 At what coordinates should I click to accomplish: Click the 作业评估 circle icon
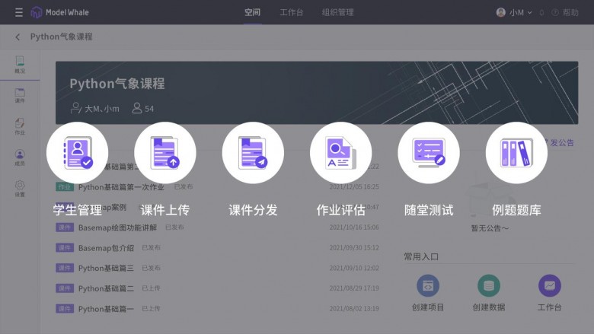[341, 153]
